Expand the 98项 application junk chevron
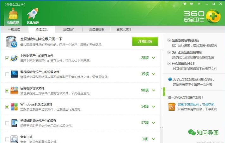The width and height of the screenshot is (225, 143). click(x=154, y=90)
